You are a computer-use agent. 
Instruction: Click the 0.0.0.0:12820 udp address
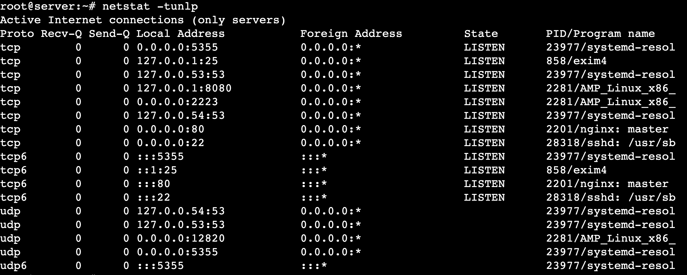(181, 238)
